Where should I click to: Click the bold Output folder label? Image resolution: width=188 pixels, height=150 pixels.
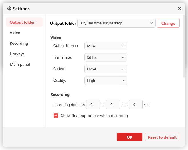coord(63,23)
